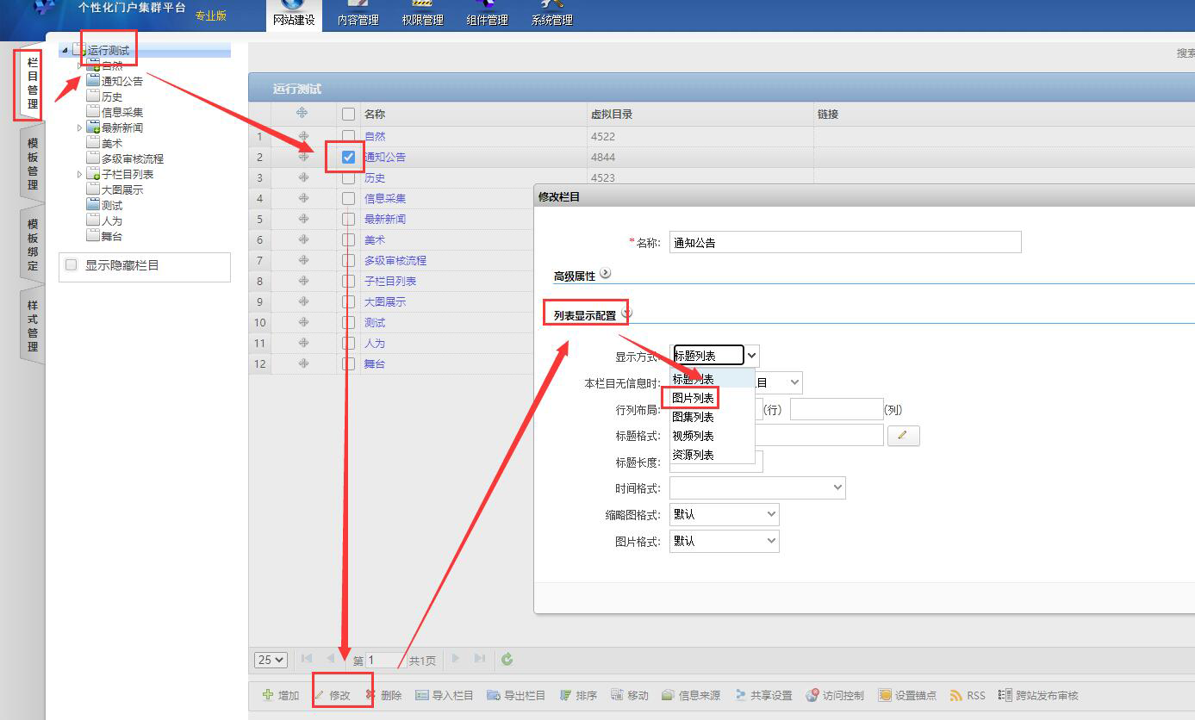The height and width of the screenshot is (720, 1195).
Task: Click the 删除 (delete) toolbar icon
Action: tap(370, 695)
